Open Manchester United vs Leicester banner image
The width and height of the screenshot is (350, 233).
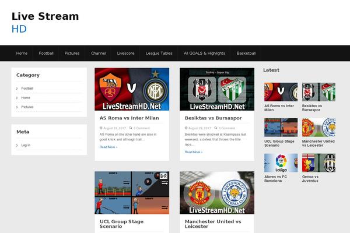(217, 193)
